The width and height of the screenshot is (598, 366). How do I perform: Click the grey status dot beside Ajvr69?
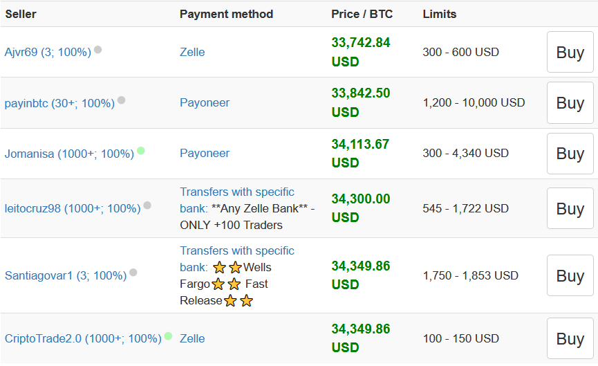(98, 50)
